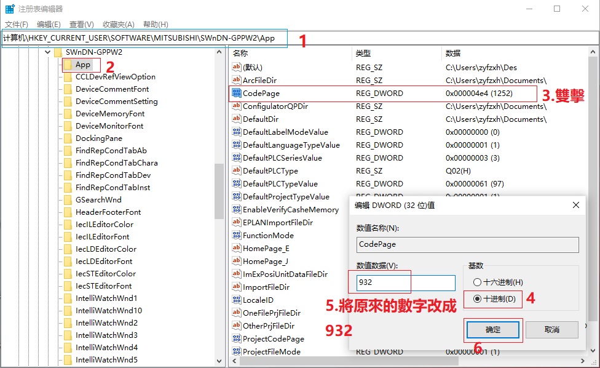This screenshot has height=368, width=600.
Task: Collapse the SWnDN-GPPW2 tree node
Action: click(47, 52)
